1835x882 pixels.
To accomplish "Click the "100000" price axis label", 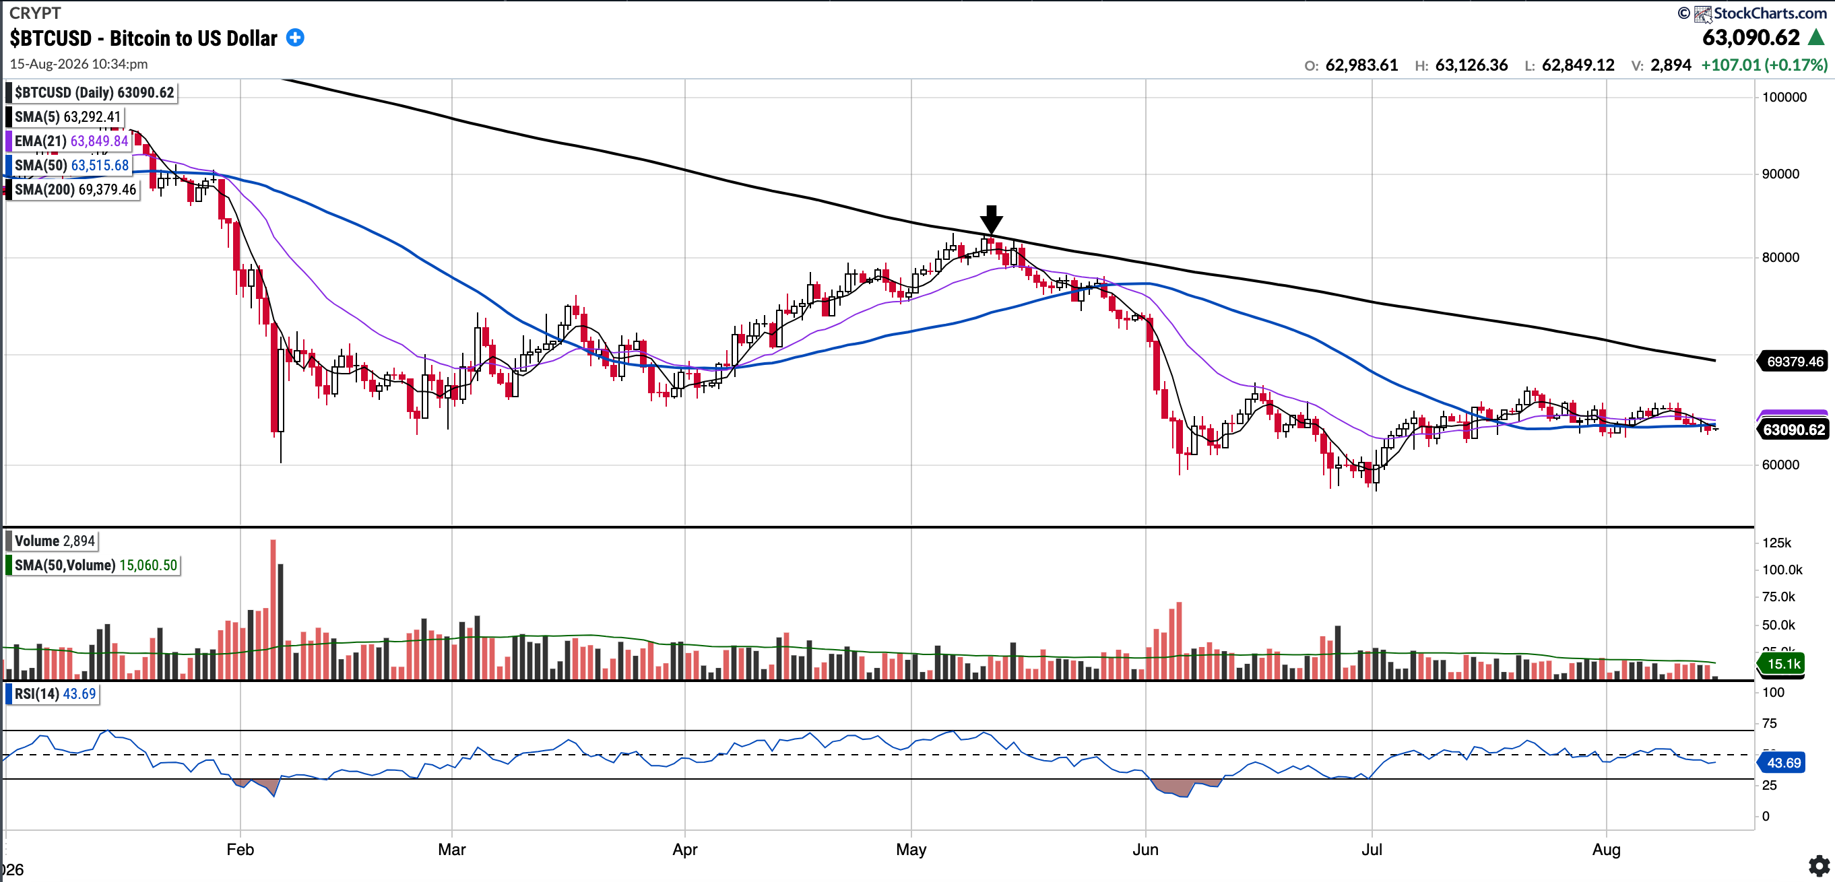I will [x=1784, y=97].
